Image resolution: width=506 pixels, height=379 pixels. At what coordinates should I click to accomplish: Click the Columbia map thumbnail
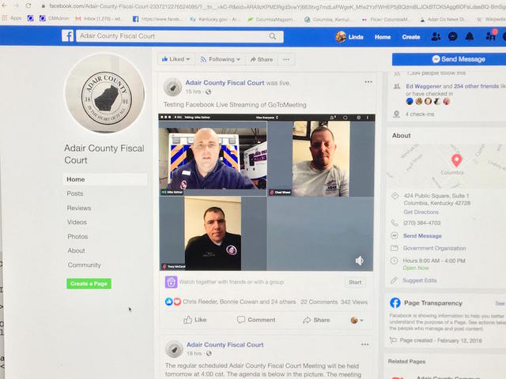pos(446,165)
